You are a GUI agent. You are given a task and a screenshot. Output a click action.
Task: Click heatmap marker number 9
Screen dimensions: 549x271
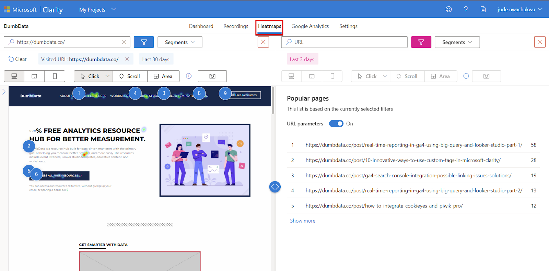coord(225,93)
